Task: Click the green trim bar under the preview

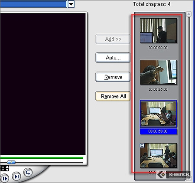Action: [x=42, y=158]
